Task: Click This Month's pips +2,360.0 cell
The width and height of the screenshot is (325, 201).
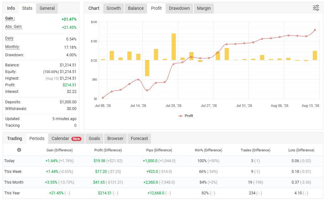Action: 150,182
